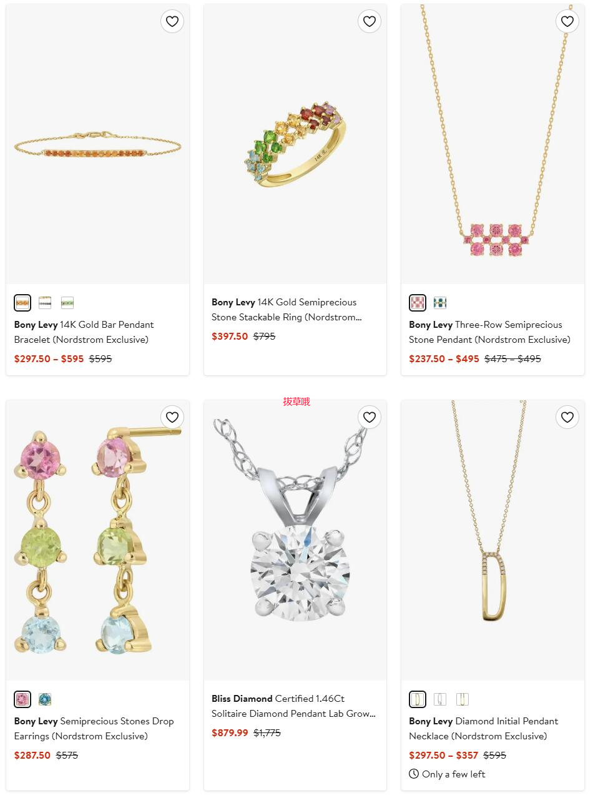
Task: Add Semiprecious Stone Stackable Ring to wishlist
Action: (370, 21)
